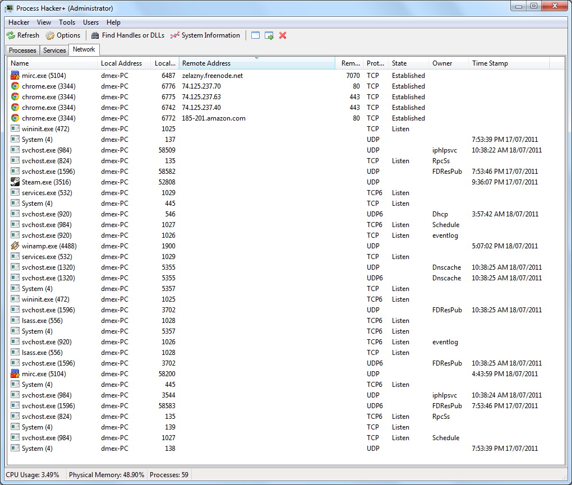The image size is (572, 485).
Task: Click the mirc.exe icon on port 58200 row
Action: click(x=15, y=373)
